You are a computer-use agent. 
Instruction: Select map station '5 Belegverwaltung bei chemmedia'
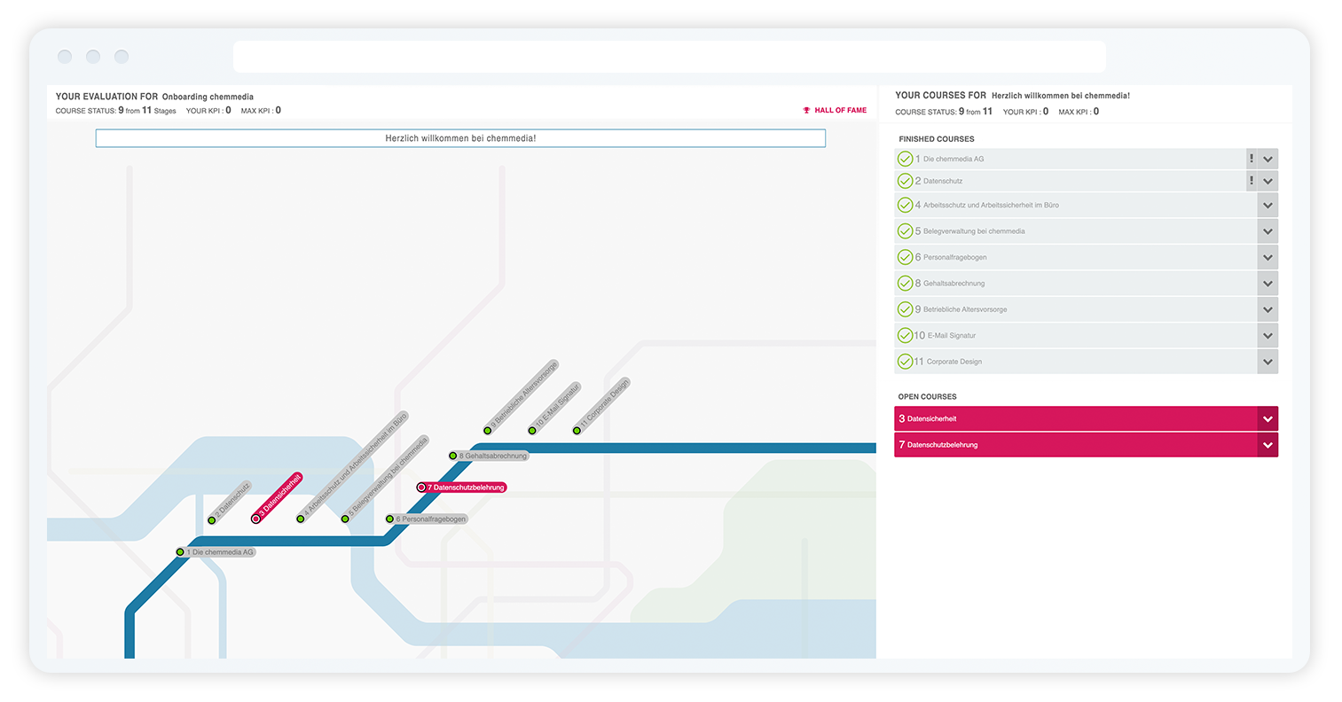(386, 478)
